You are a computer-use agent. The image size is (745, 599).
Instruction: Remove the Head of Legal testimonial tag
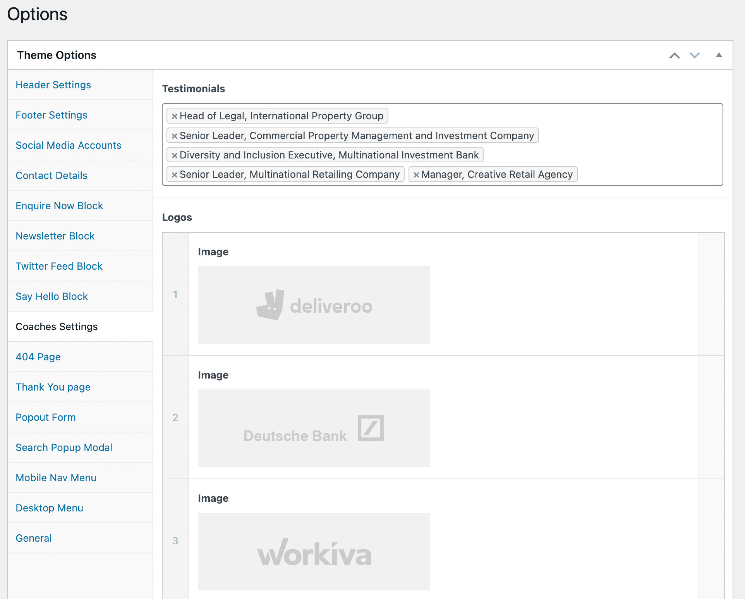click(x=175, y=116)
